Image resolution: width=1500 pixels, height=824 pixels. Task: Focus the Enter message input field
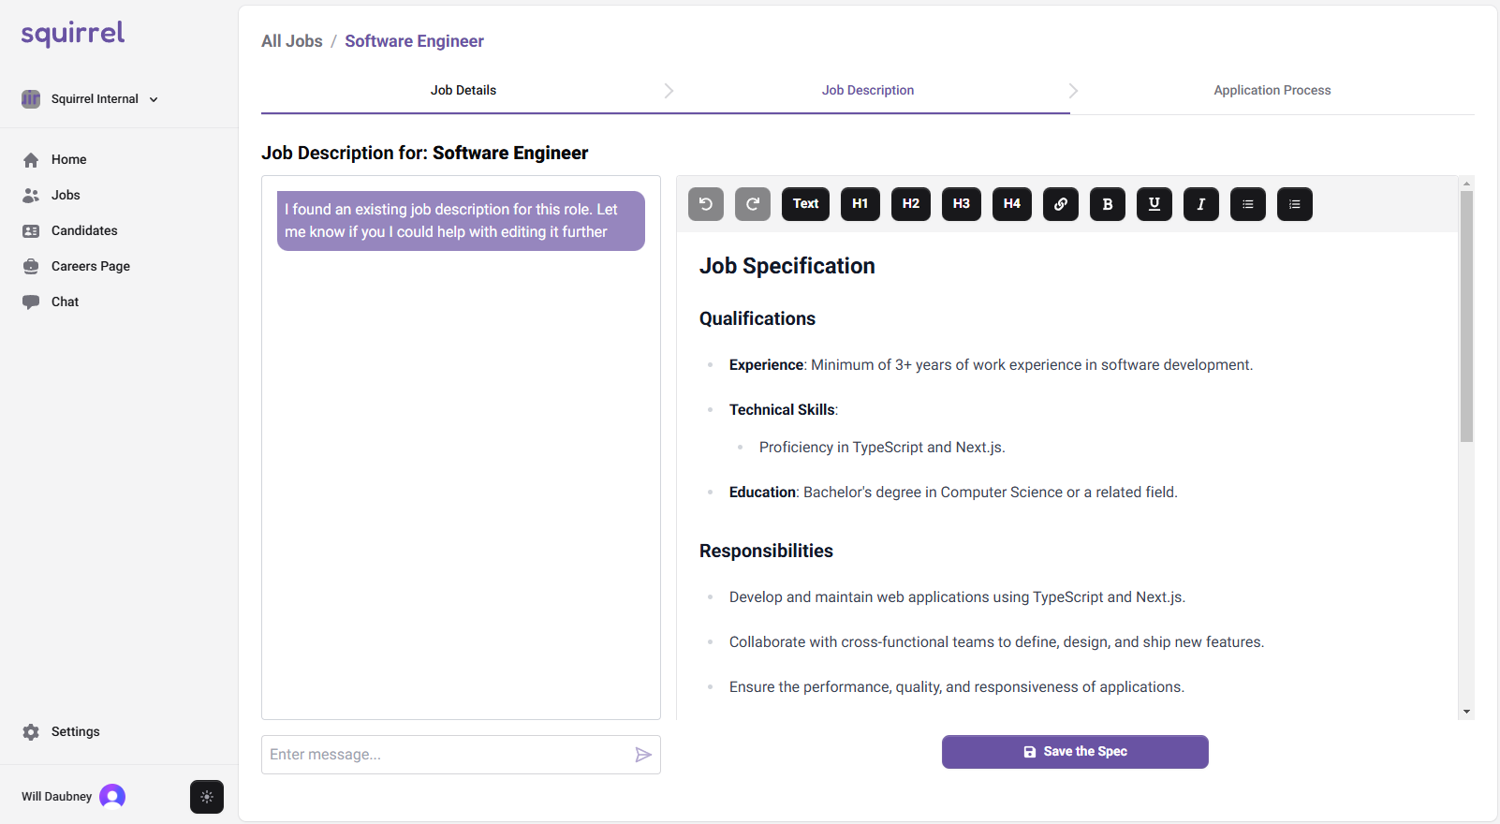pyautogui.click(x=446, y=755)
